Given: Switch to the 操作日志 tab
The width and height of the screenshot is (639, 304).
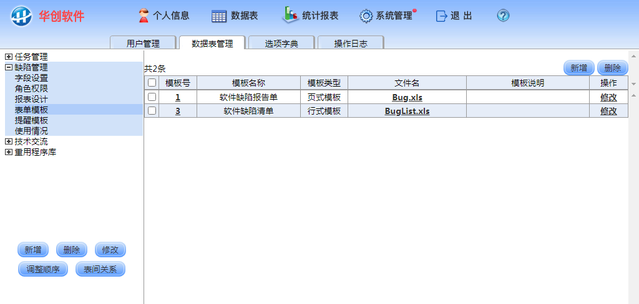Looking at the screenshot, I should (350, 44).
